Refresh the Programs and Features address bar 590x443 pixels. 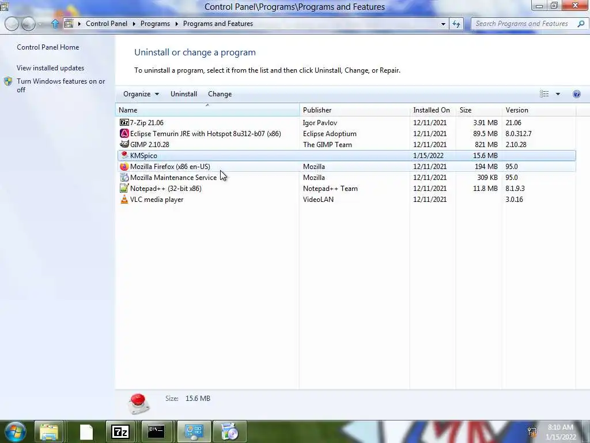coord(456,24)
